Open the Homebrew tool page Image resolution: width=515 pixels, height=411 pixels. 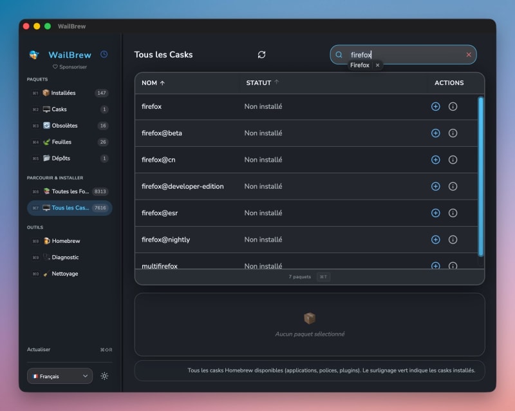click(70, 241)
